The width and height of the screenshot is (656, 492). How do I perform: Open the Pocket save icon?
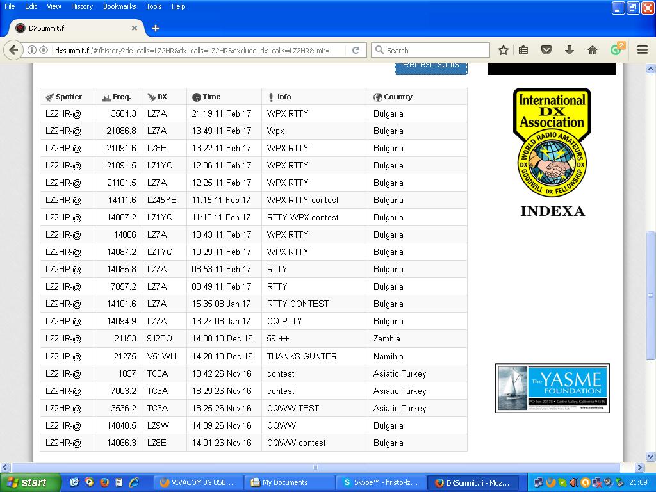click(x=546, y=50)
